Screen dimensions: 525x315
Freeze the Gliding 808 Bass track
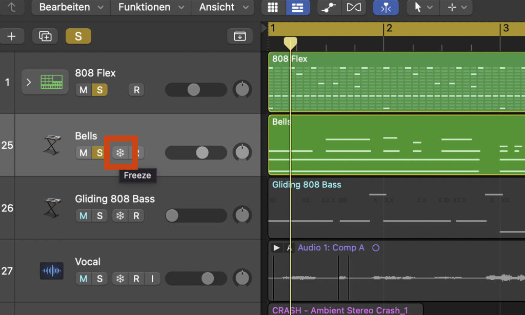coord(120,216)
